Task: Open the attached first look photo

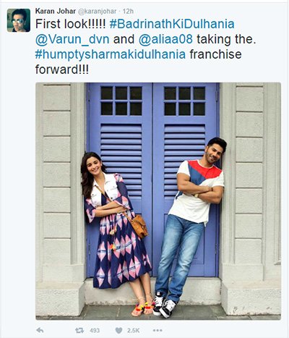Action: 158,201
